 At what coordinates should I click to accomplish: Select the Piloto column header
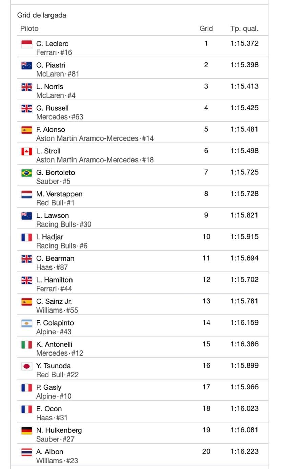tap(29, 29)
